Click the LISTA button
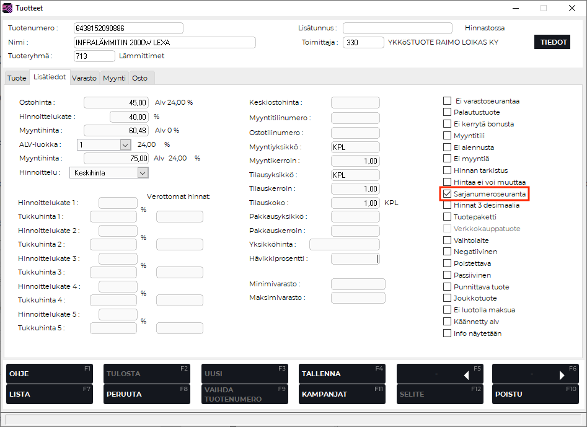 50,394
